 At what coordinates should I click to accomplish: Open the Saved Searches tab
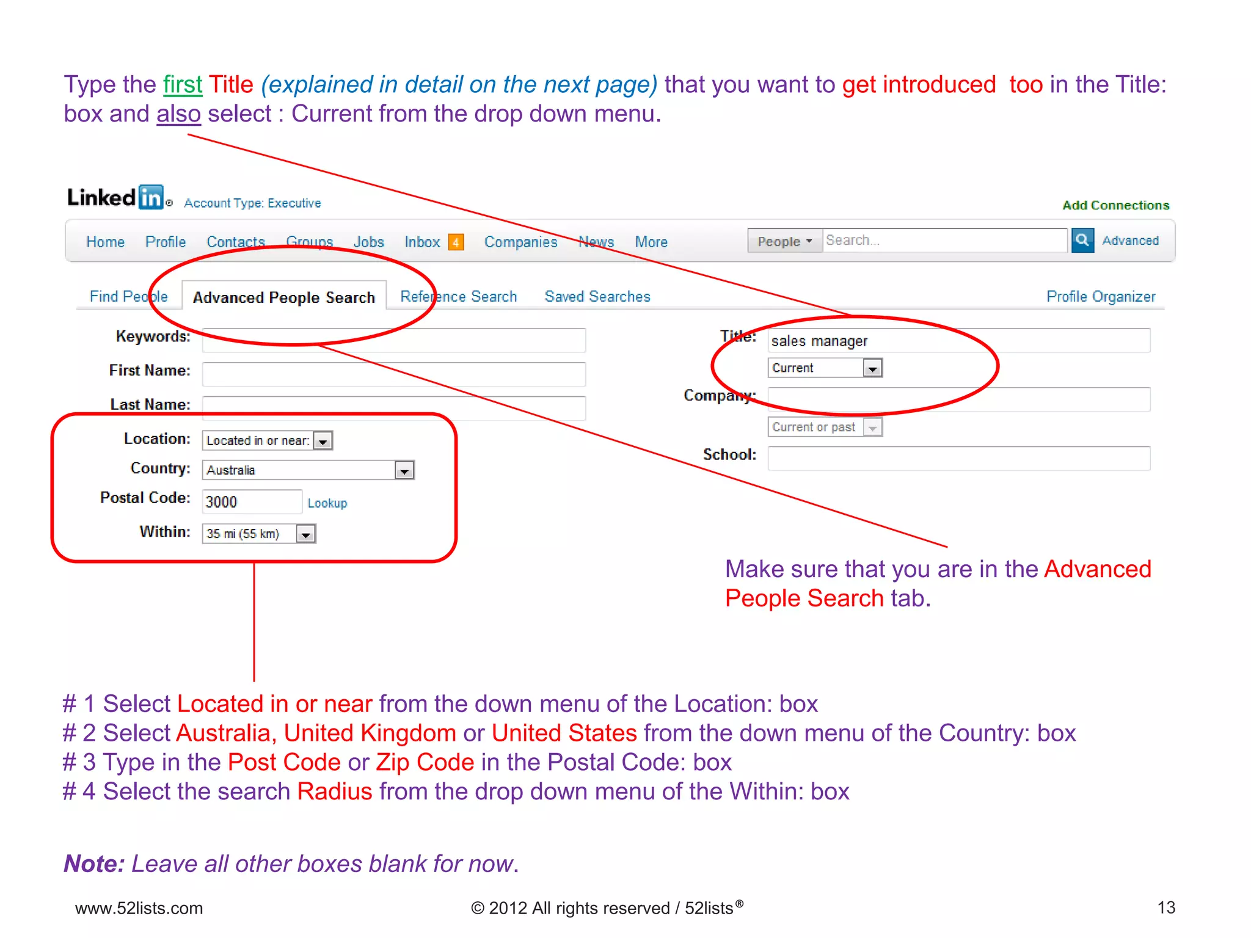tap(597, 297)
